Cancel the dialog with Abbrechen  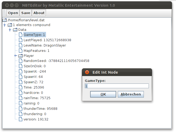click(x=131, y=94)
